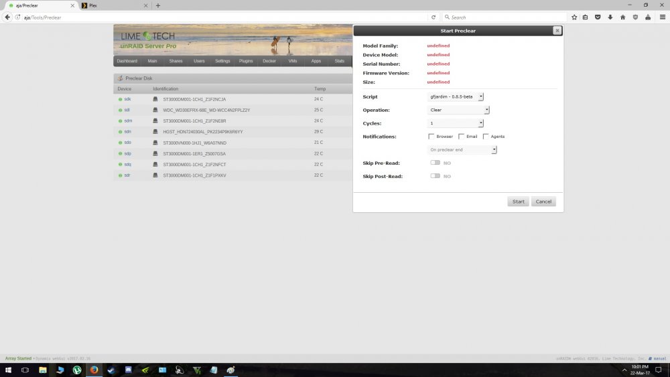Click the Firefox Search input field

coord(505,17)
